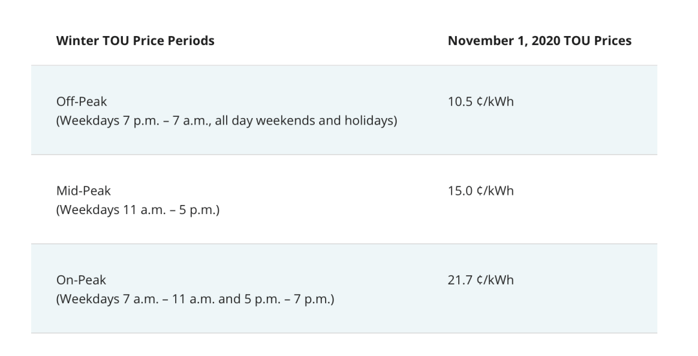Viewport: 698px width, 356px height.
Task: Select the 21.7 ¢/kWh price
Action: coord(481,280)
